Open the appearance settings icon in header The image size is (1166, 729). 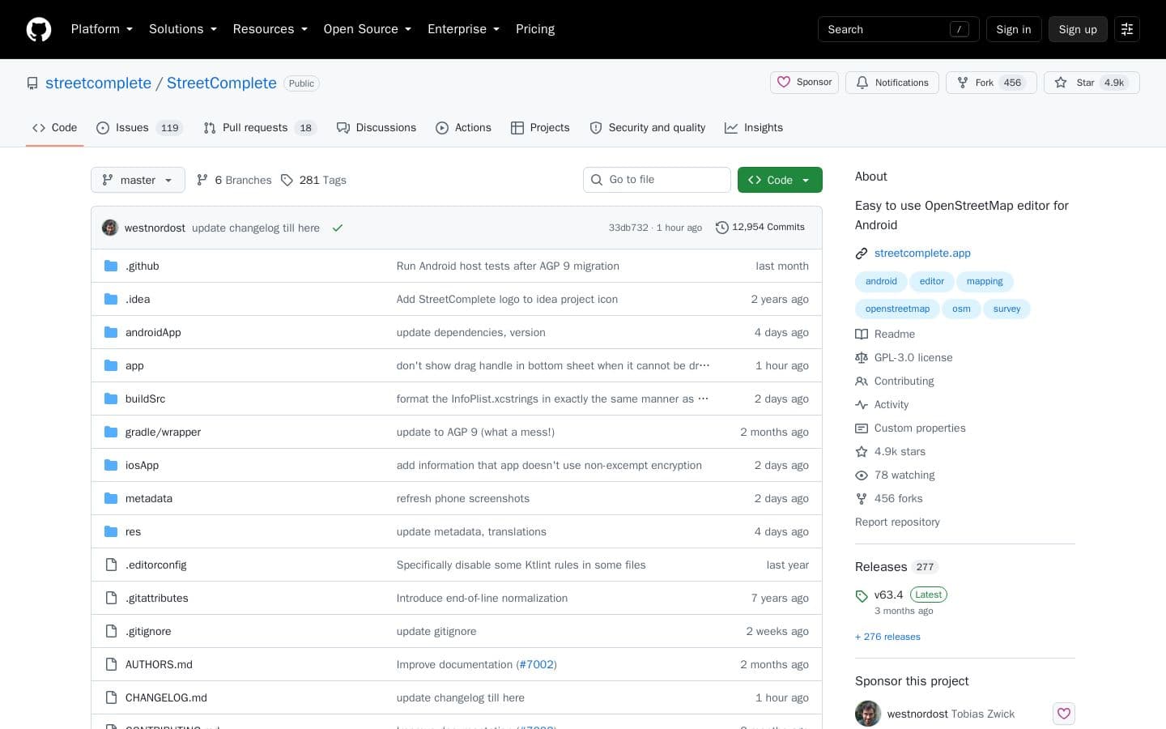click(1126, 29)
